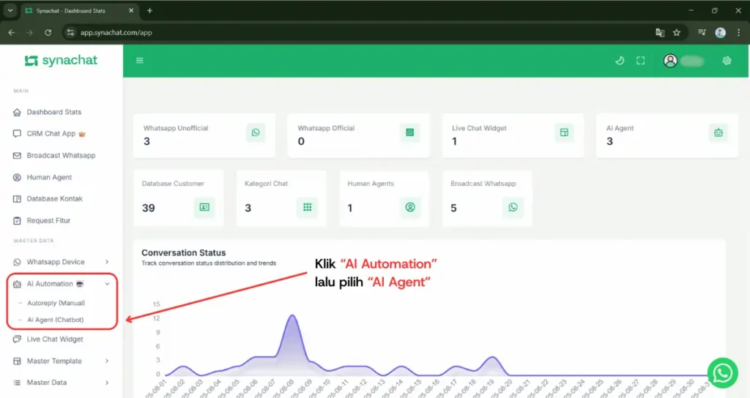
Task: Click the Request Fitur clipboard icon
Action: click(x=17, y=221)
